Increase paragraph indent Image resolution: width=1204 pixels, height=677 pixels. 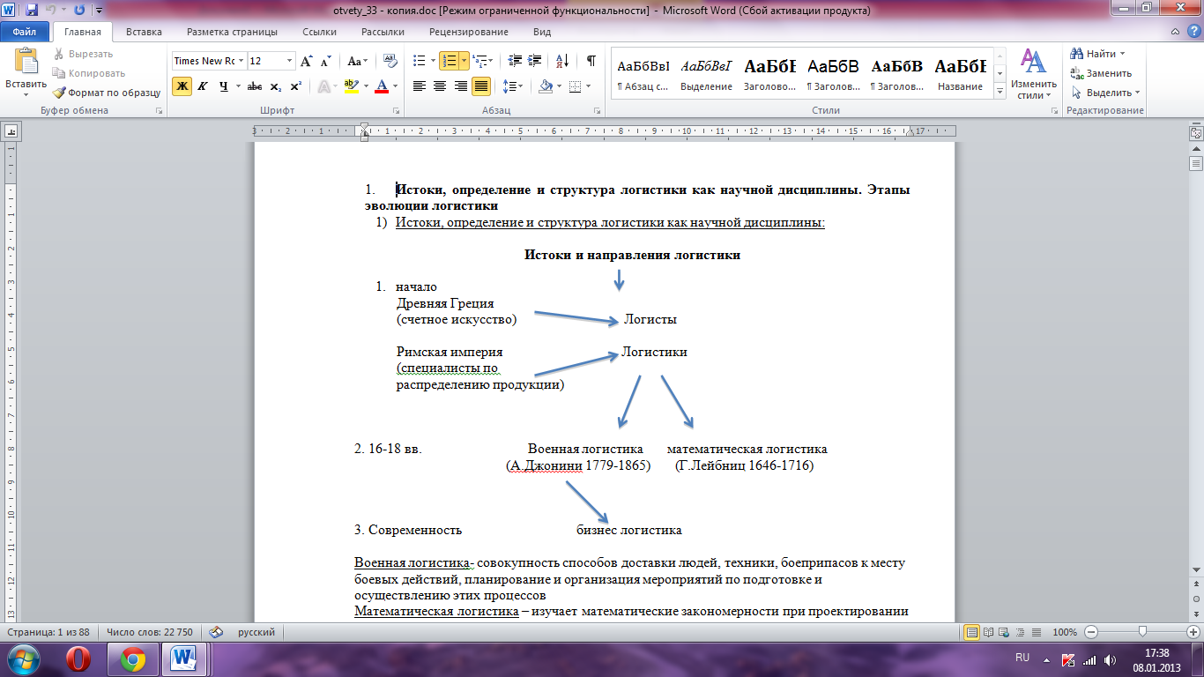(536, 61)
